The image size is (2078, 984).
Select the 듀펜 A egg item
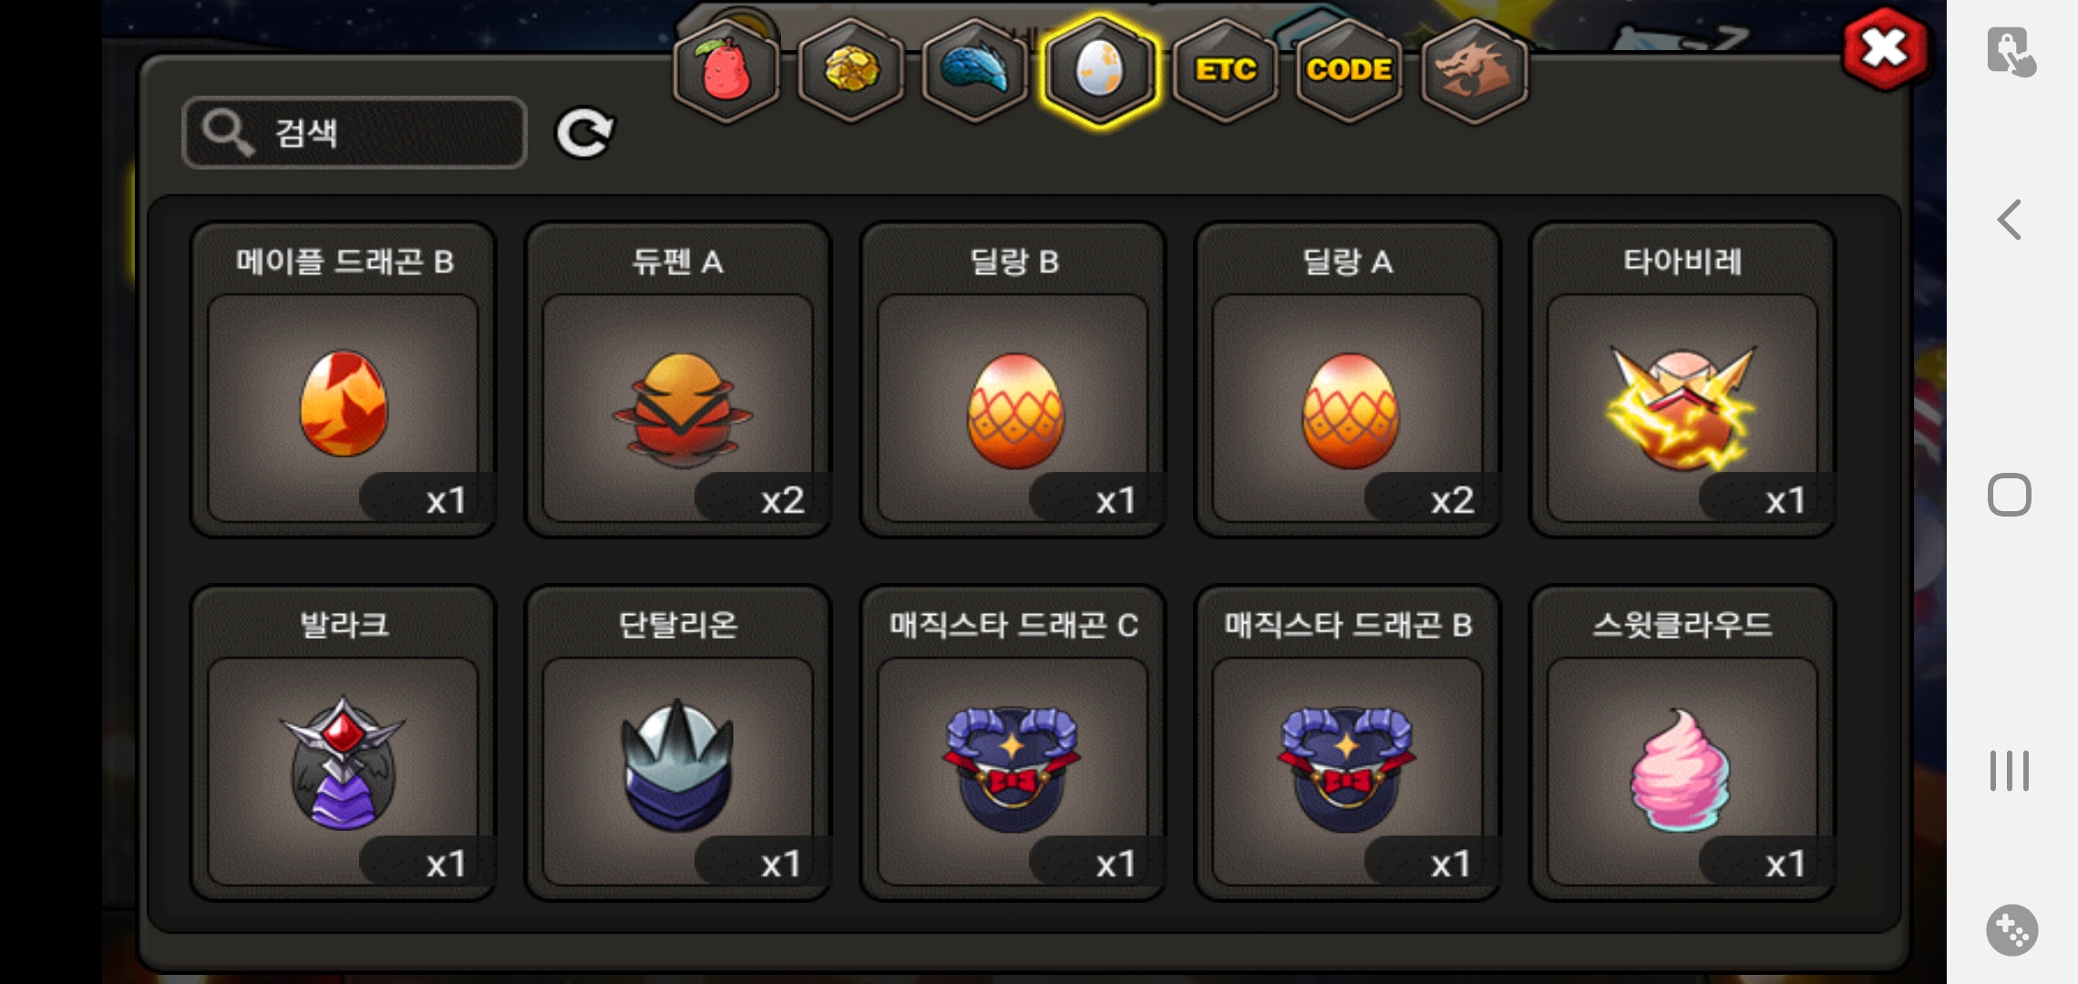coord(678,380)
